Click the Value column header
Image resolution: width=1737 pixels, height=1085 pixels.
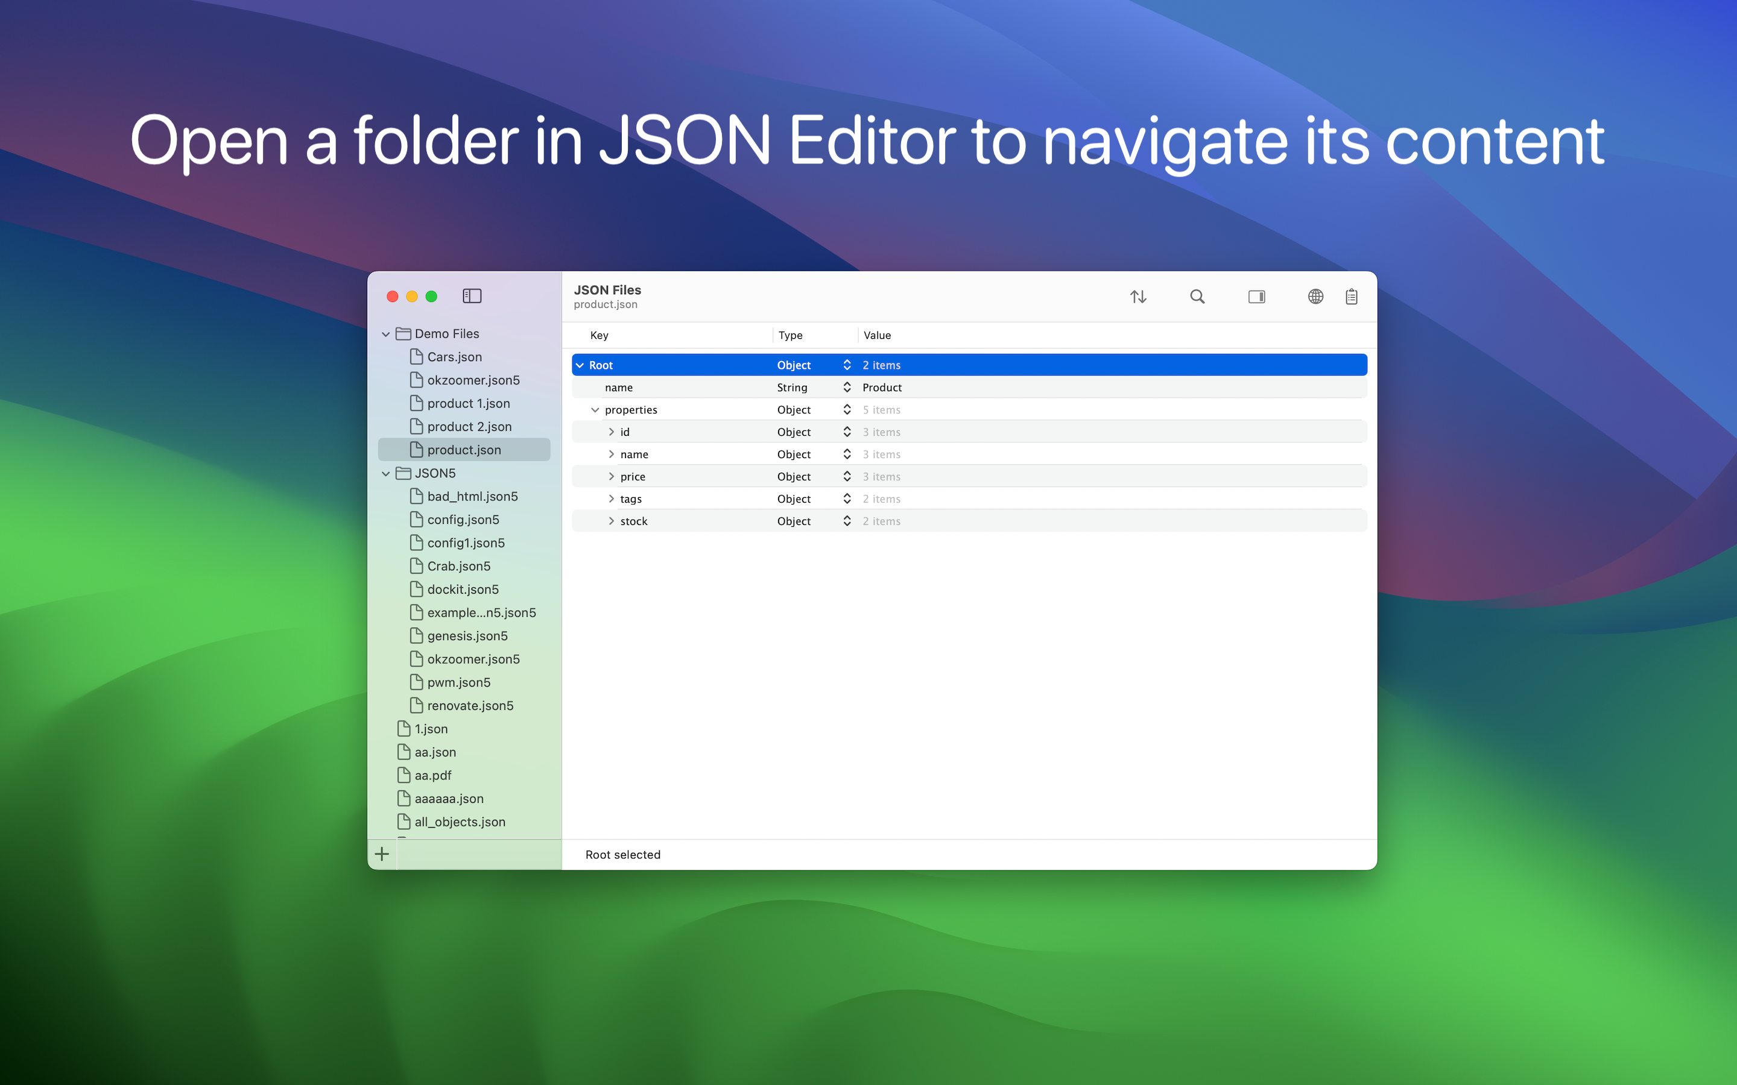pyautogui.click(x=877, y=335)
